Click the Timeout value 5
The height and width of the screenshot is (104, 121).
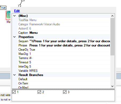(69, 62)
